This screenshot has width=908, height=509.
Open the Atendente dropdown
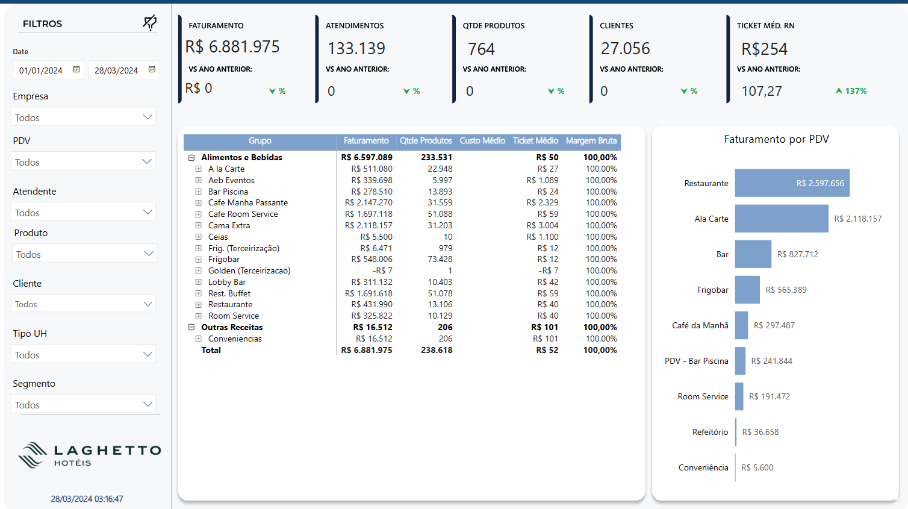84,212
